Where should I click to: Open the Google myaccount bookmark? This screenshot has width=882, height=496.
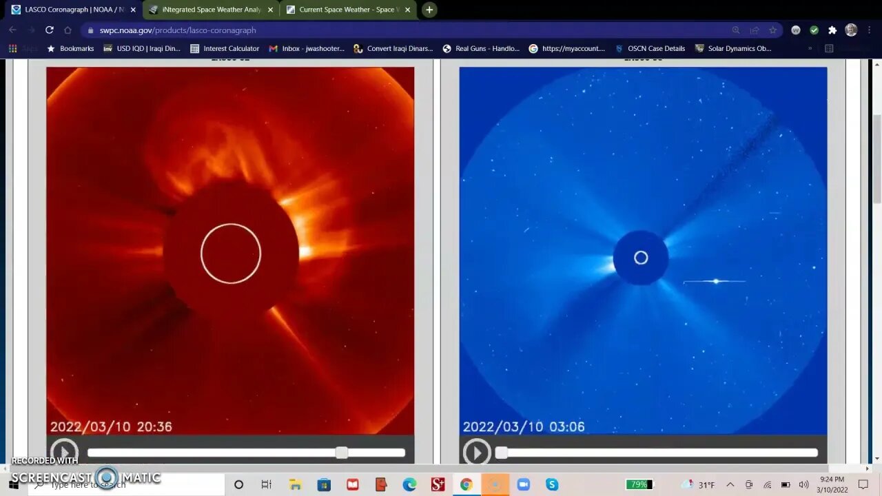coord(567,49)
